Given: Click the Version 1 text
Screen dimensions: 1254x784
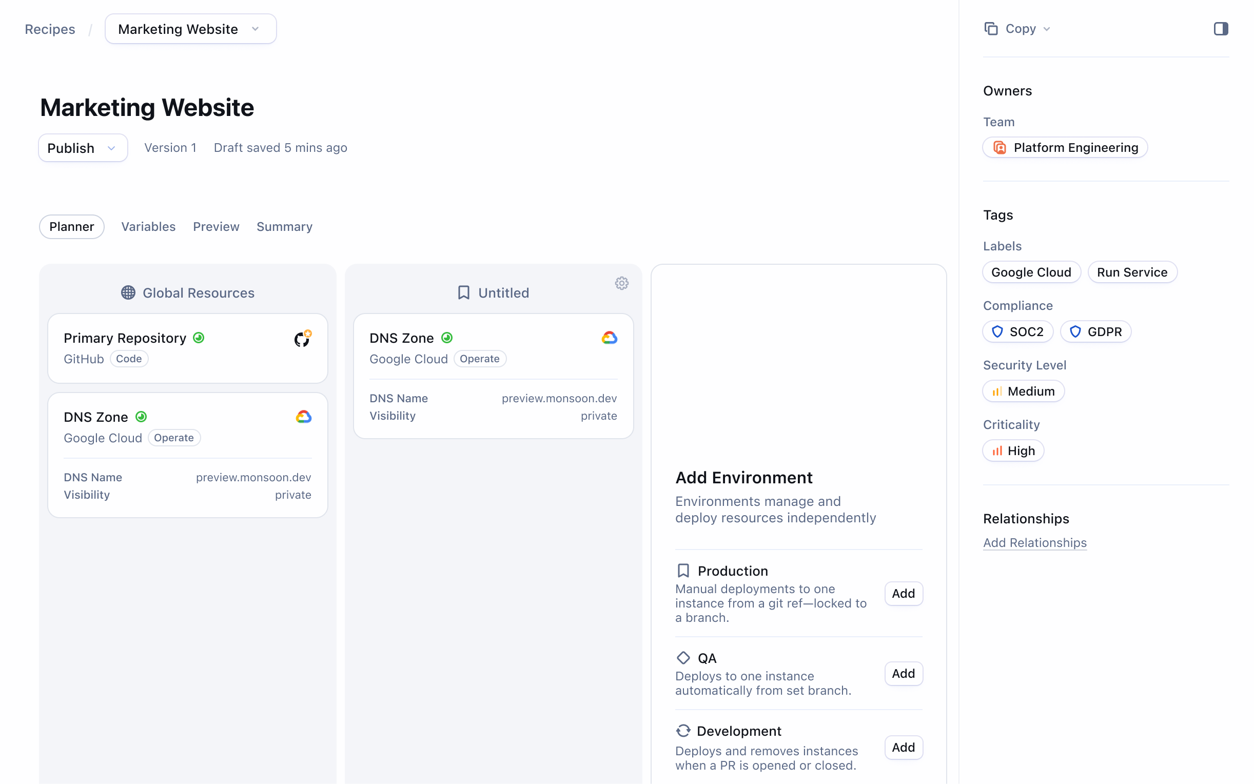Looking at the screenshot, I should 170,148.
